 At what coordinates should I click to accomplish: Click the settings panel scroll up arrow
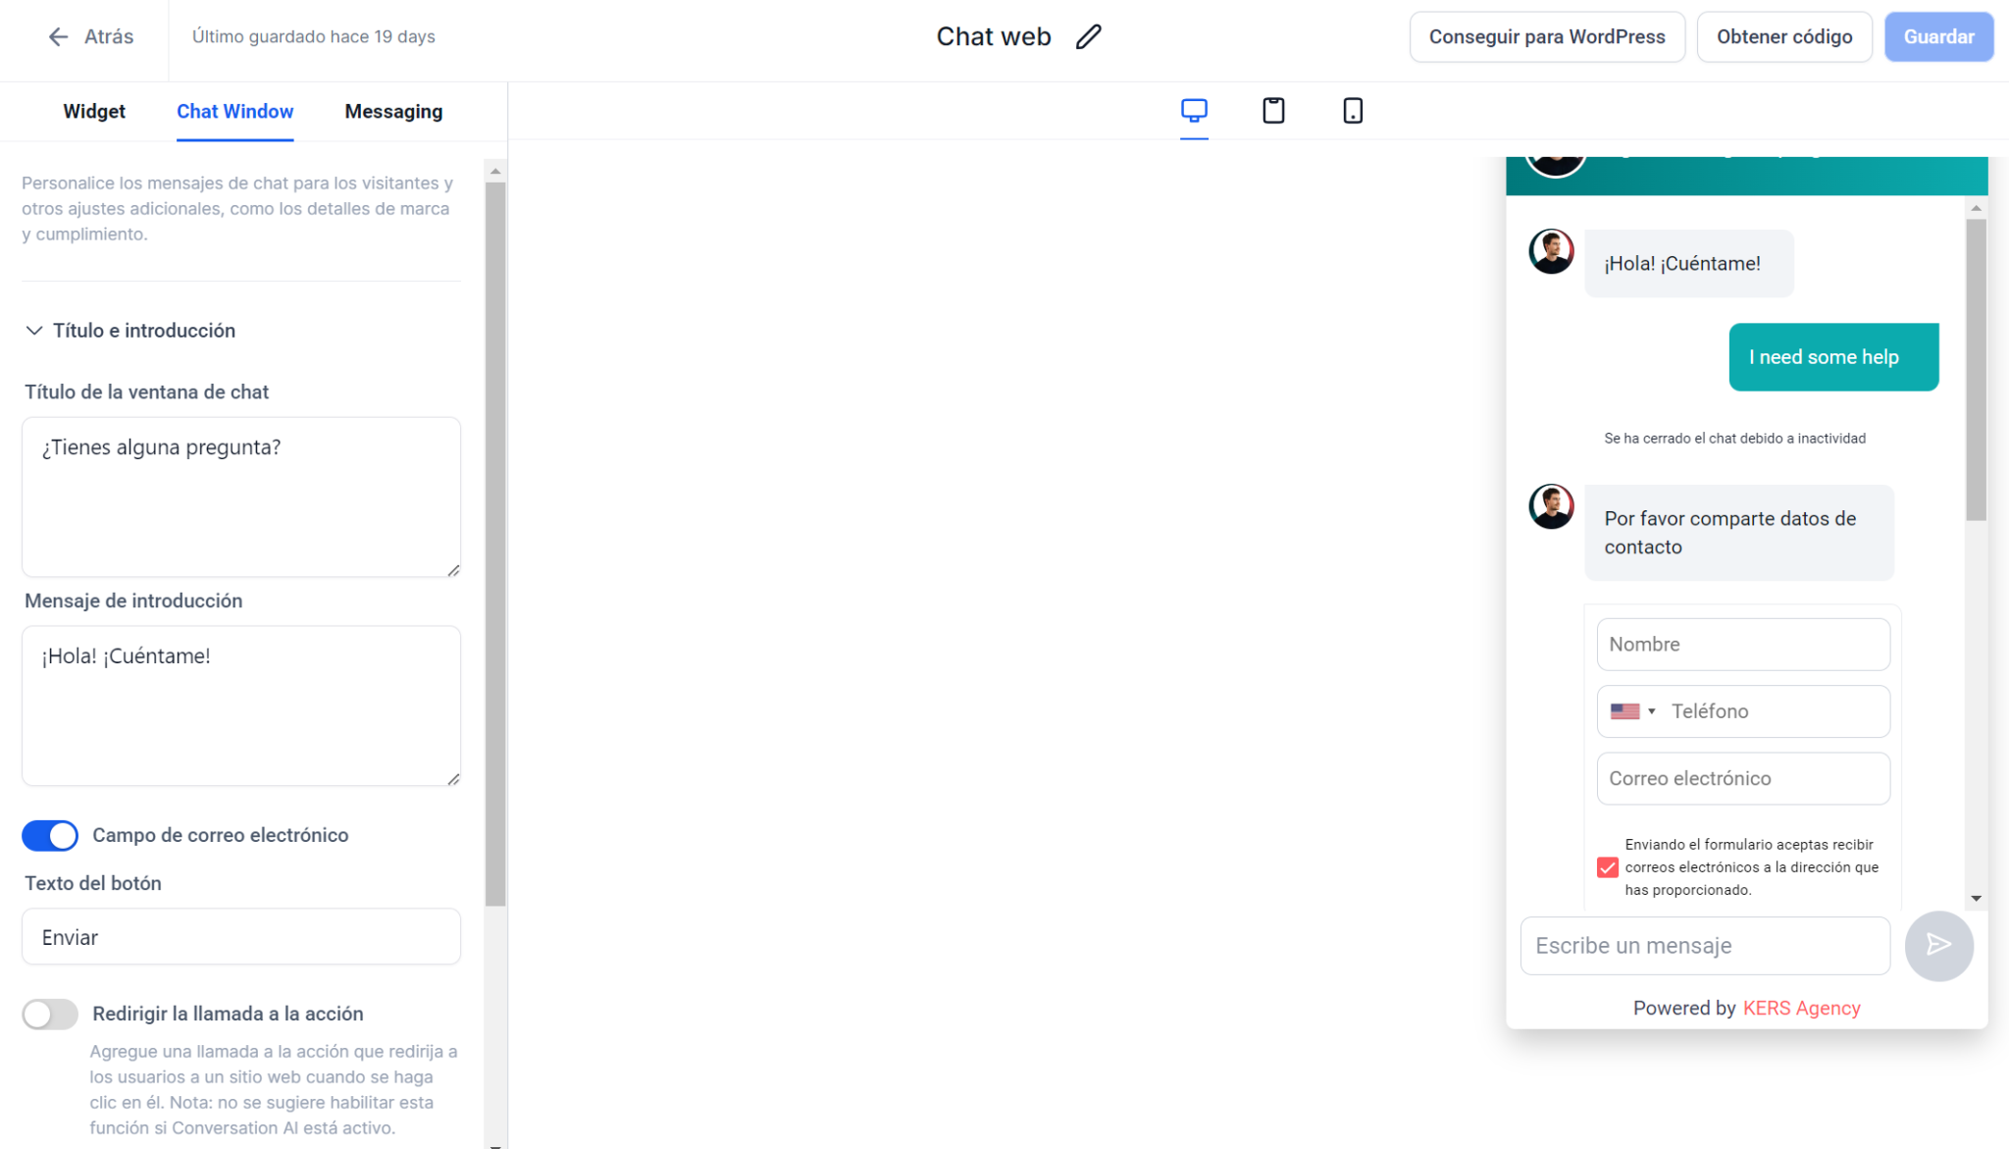495,172
